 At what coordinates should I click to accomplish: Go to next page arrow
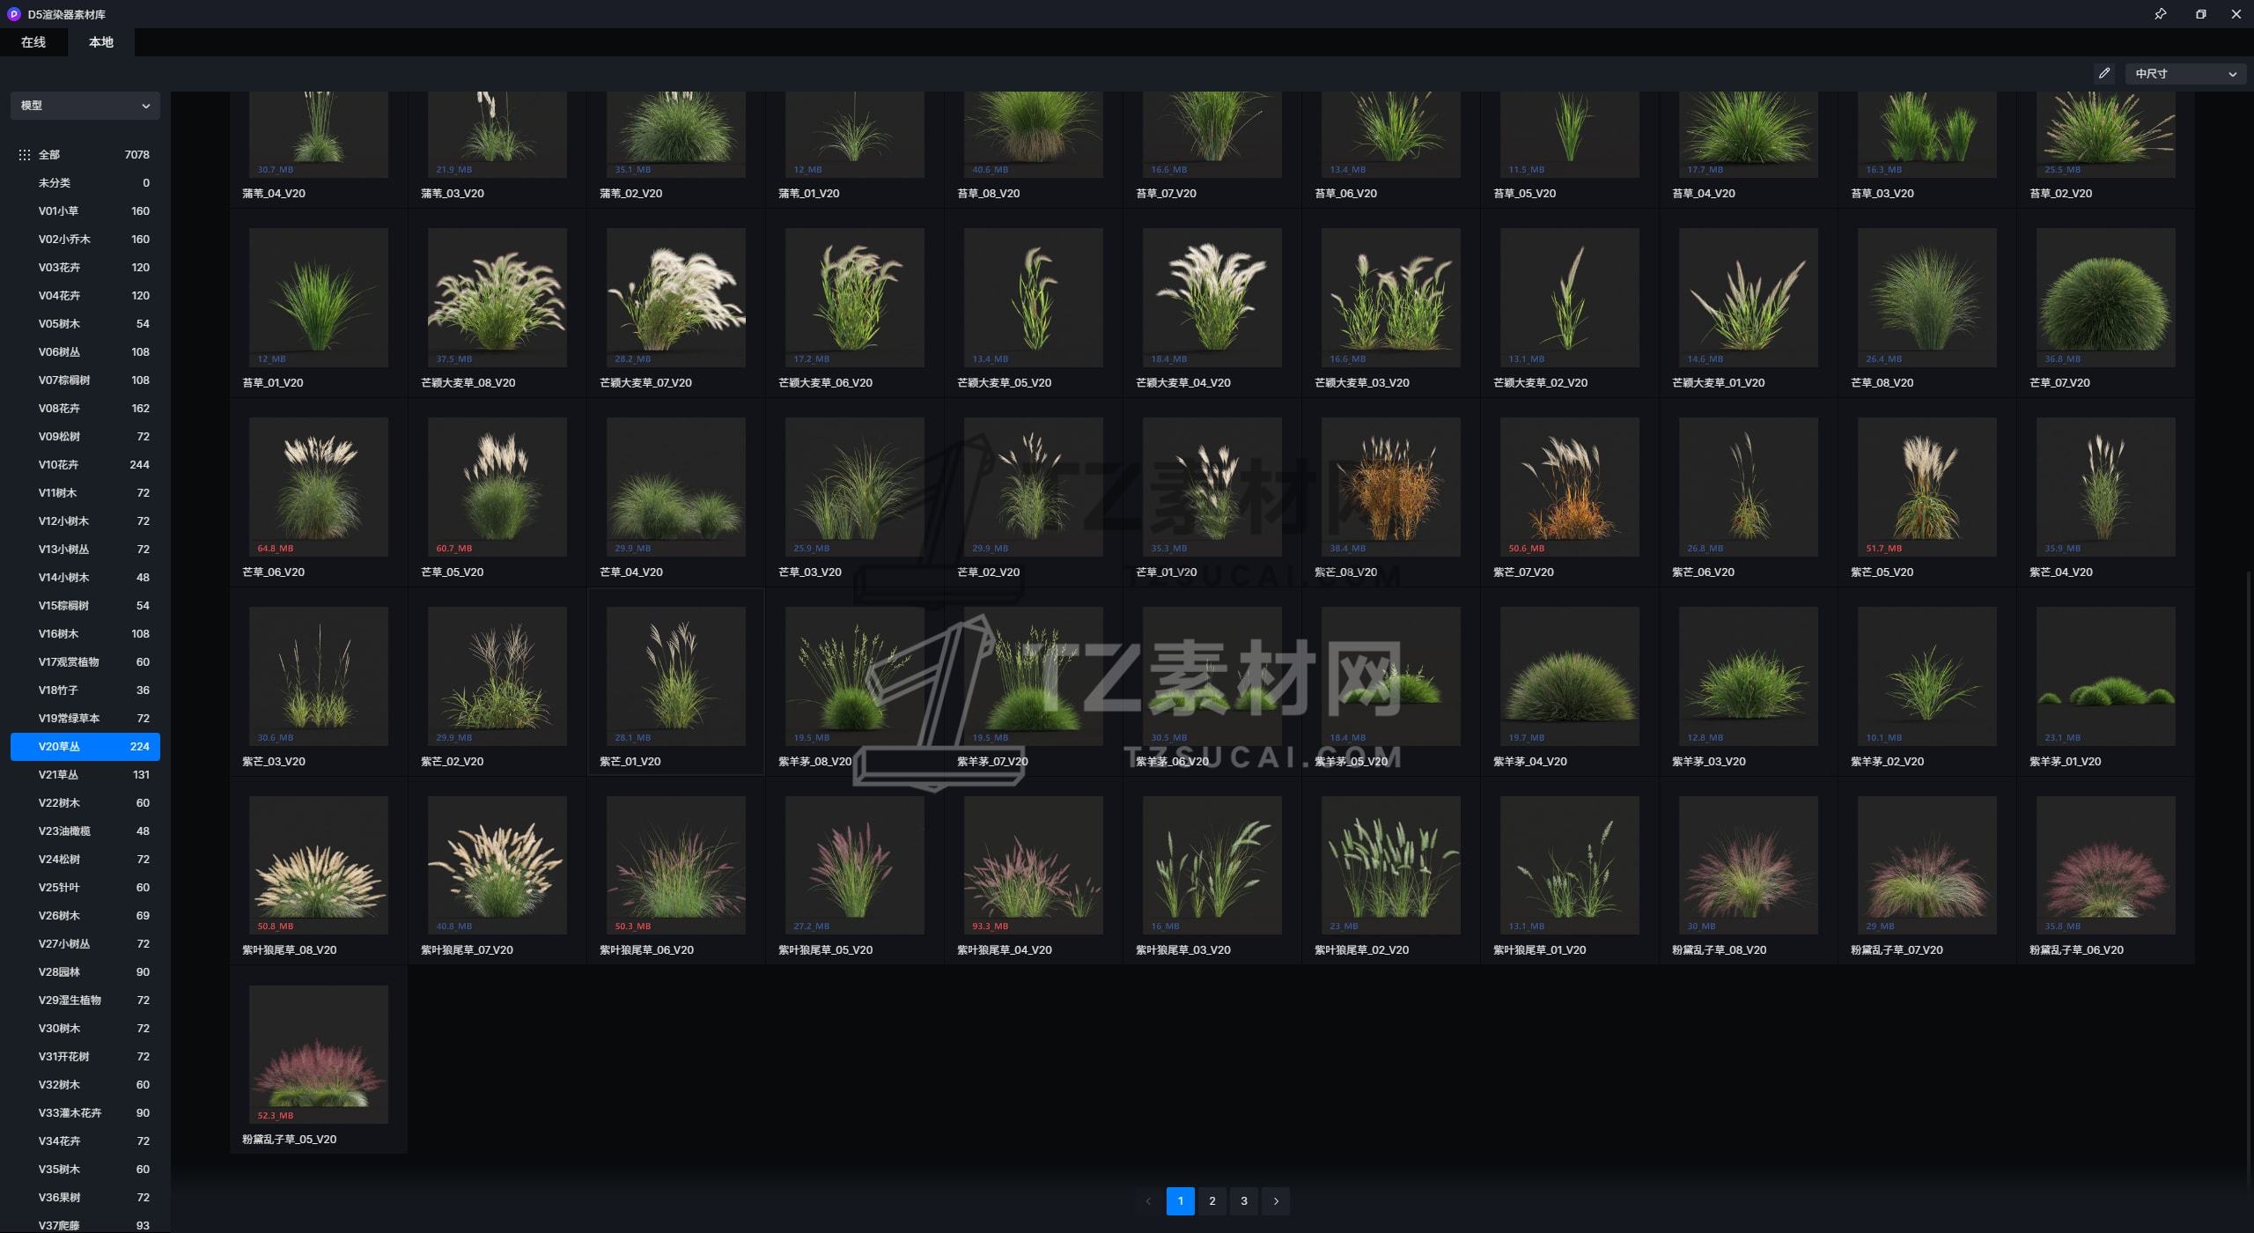pyautogui.click(x=1276, y=1201)
